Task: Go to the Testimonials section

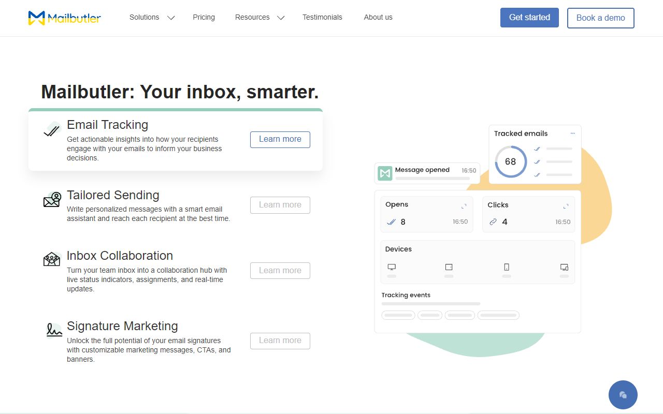Action: [322, 17]
